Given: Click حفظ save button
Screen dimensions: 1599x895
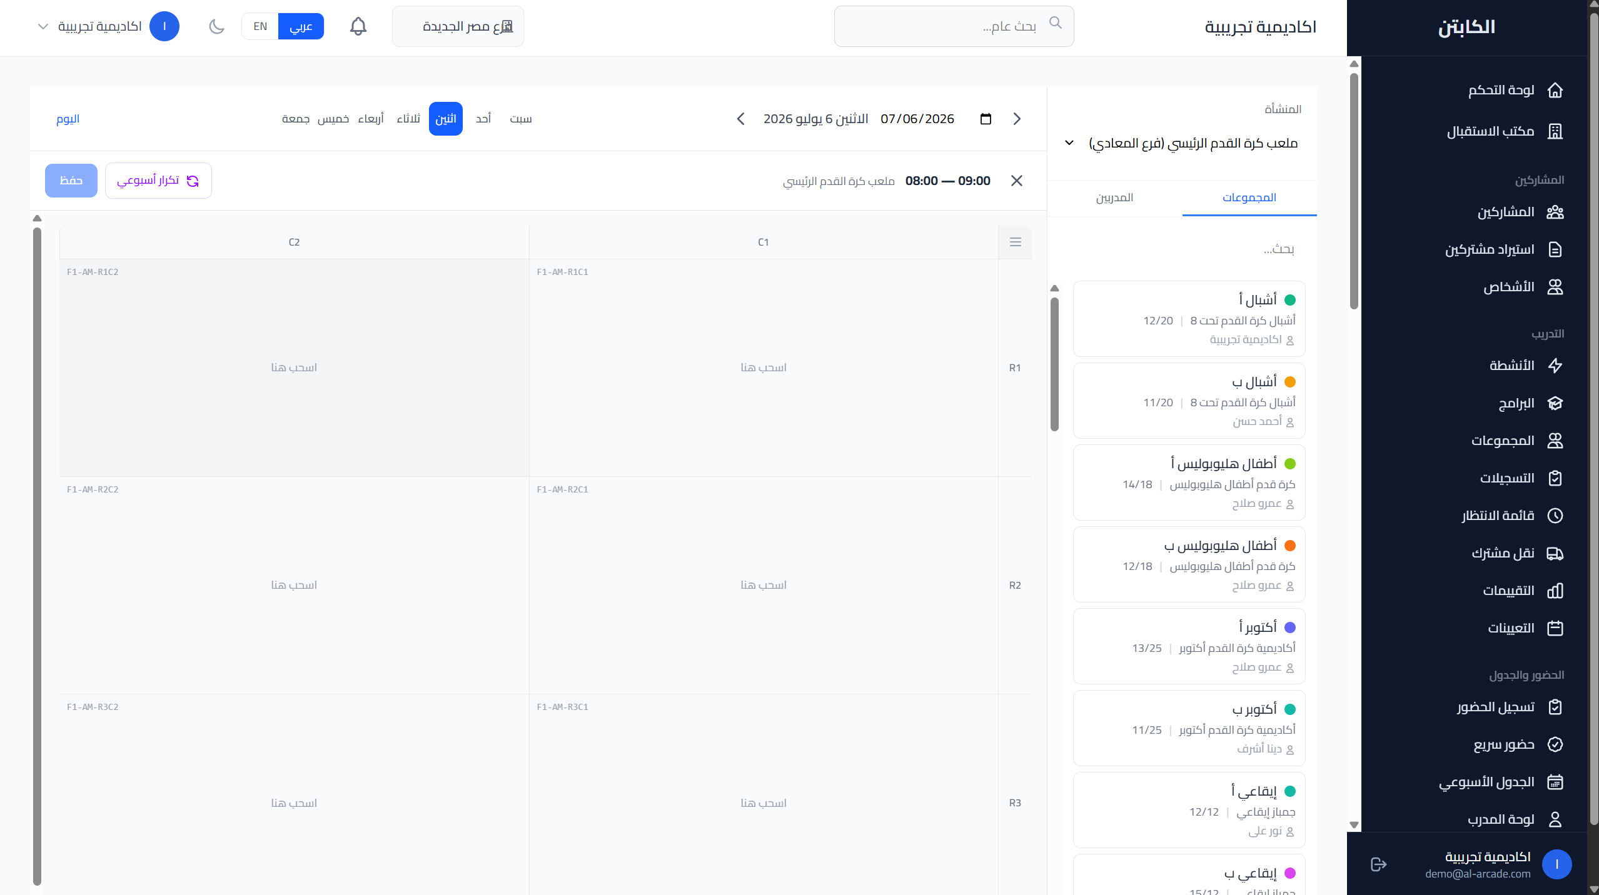Looking at the screenshot, I should pos(71,181).
